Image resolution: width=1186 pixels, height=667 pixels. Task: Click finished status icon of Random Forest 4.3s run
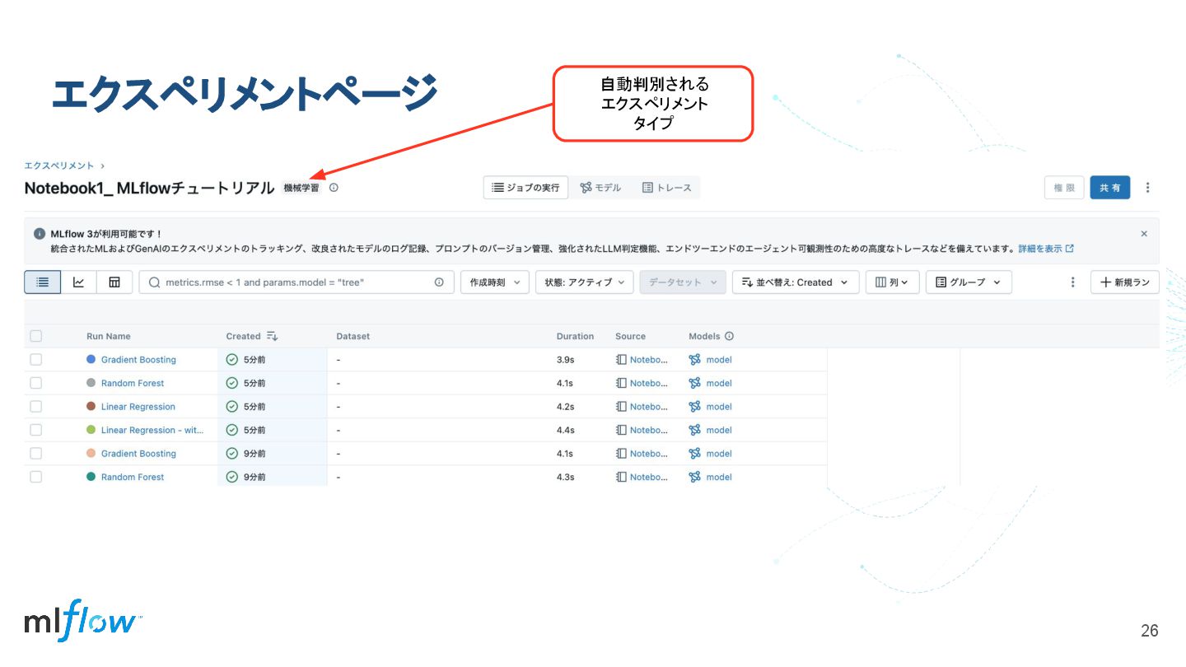click(232, 477)
